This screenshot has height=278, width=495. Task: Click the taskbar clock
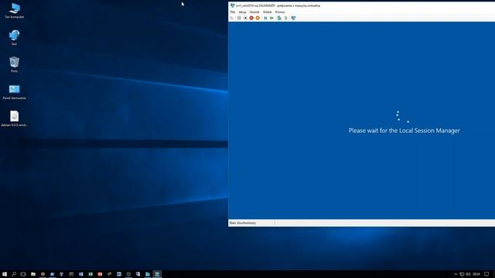click(476, 274)
